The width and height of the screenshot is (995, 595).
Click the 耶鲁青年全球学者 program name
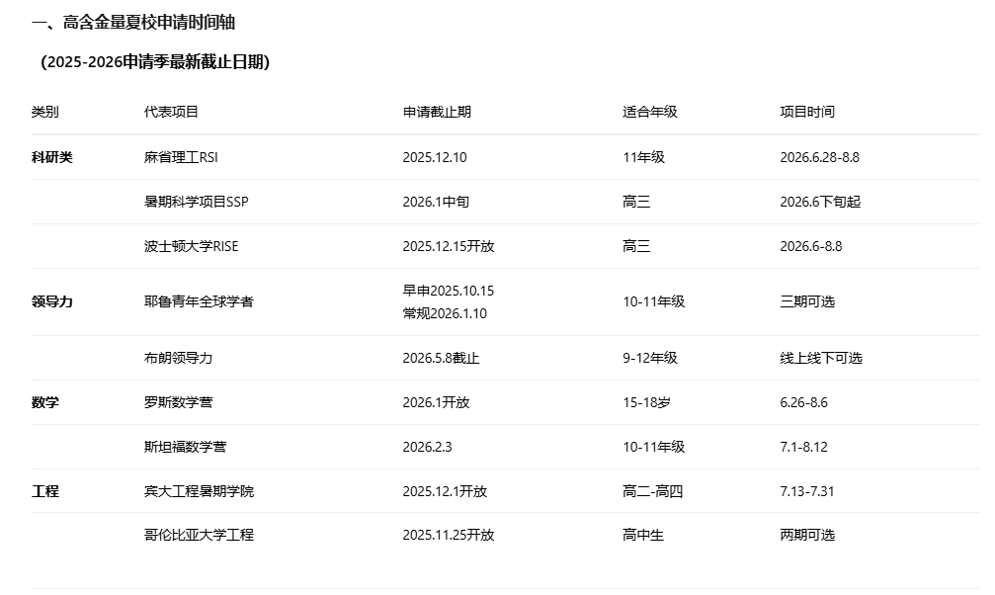tap(199, 301)
